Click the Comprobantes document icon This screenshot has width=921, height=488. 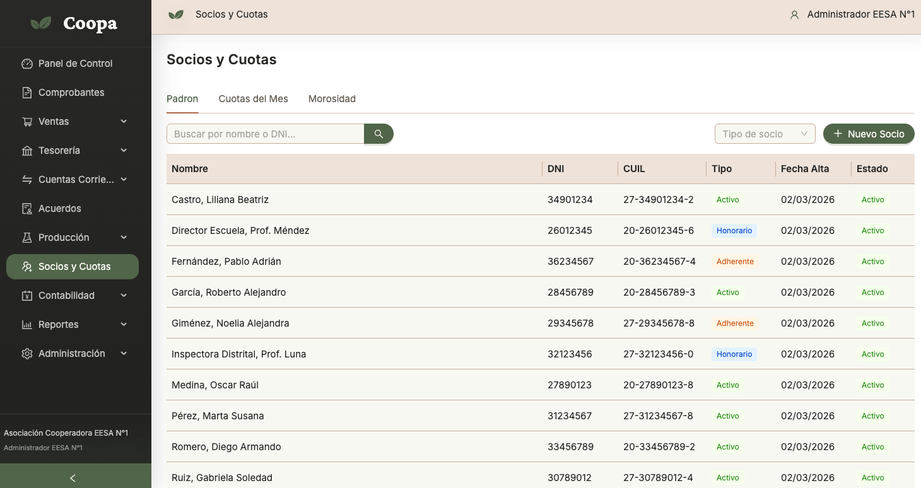pyautogui.click(x=27, y=93)
